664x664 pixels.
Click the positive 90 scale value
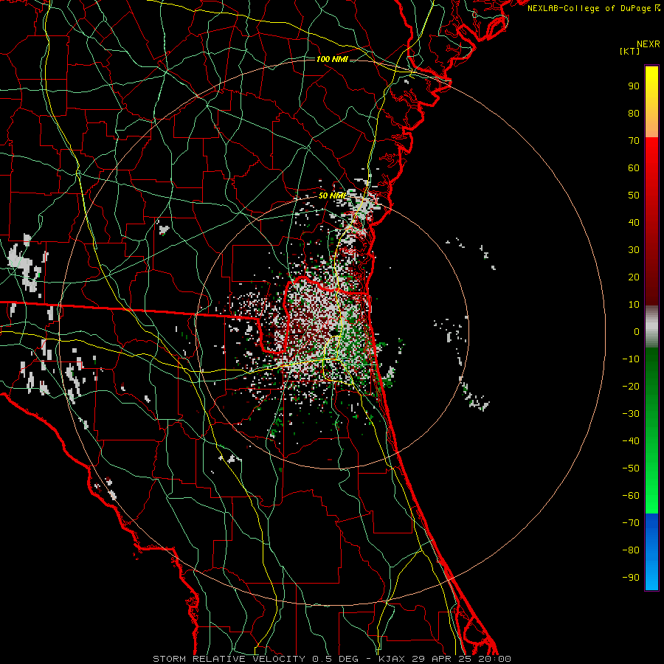634,86
